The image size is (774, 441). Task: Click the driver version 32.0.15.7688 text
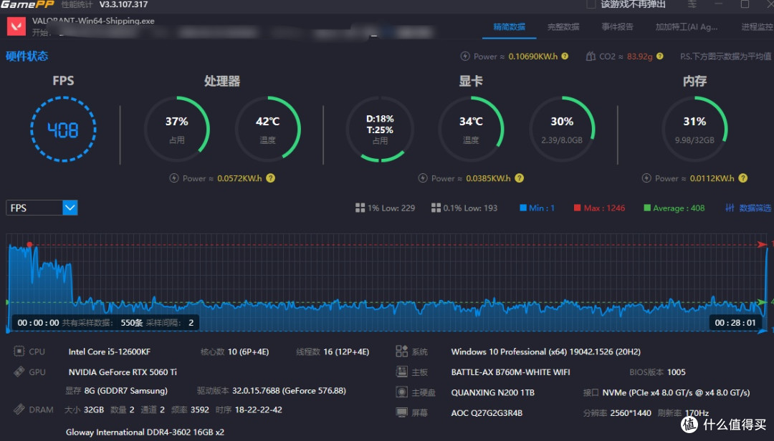point(290,391)
